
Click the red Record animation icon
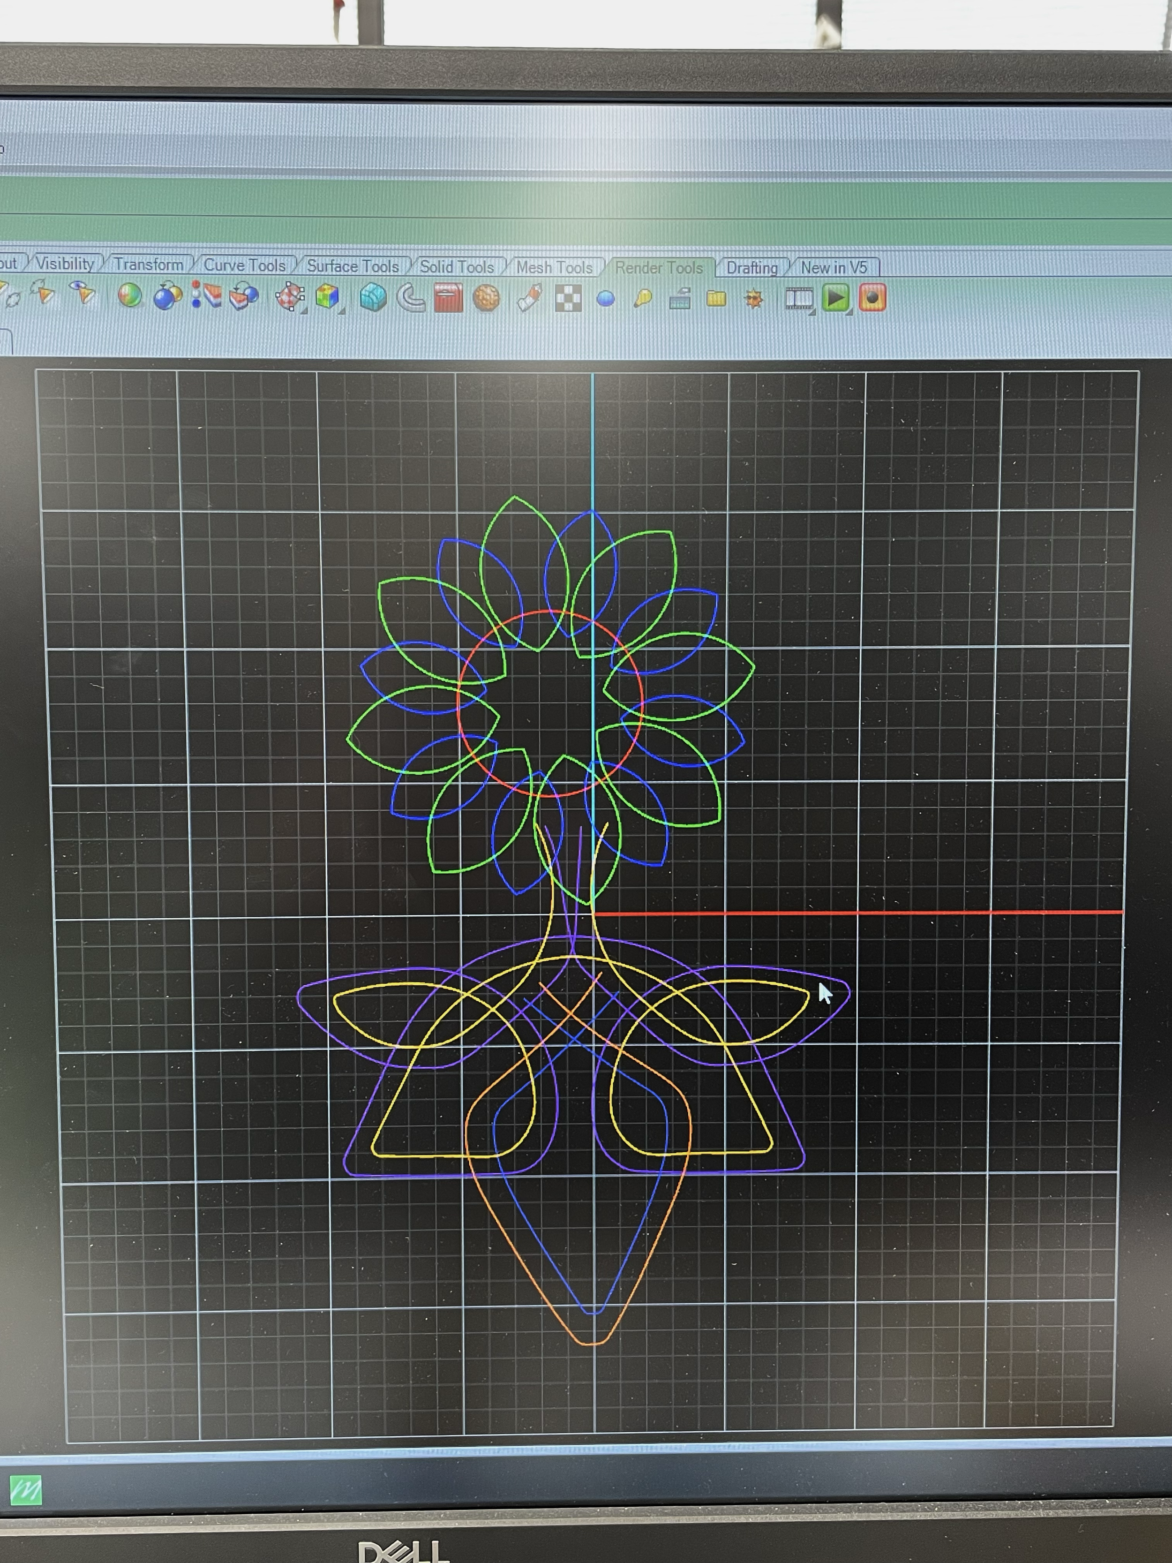click(x=872, y=297)
